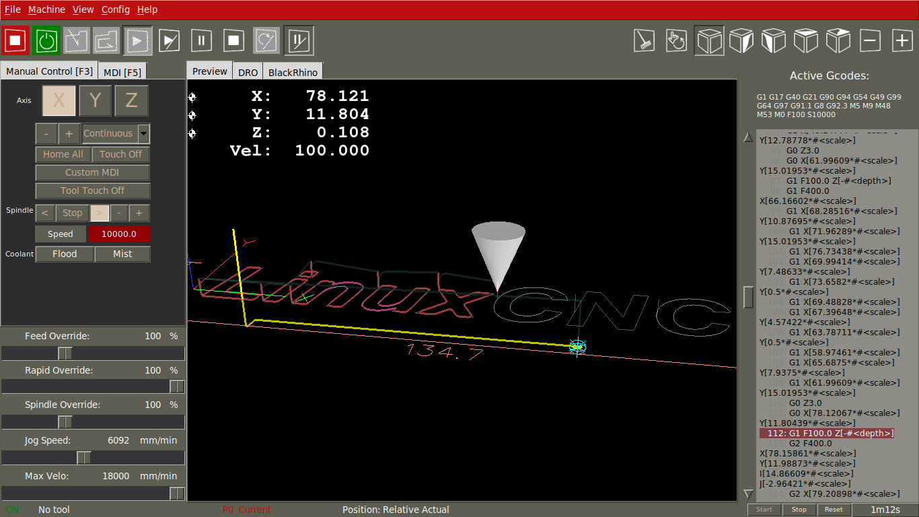Zoom out preview with minus icon
The width and height of the screenshot is (919, 517).
871,41
